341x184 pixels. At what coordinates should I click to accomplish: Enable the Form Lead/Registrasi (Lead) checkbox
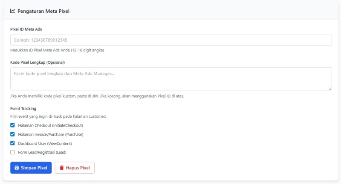[13, 152]
